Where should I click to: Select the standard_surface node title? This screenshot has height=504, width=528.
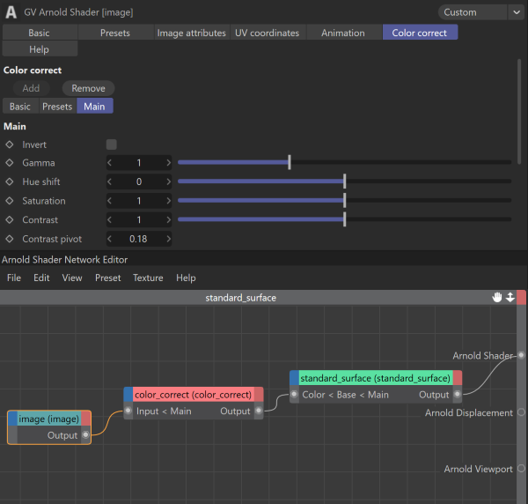(x=375, y=378)
